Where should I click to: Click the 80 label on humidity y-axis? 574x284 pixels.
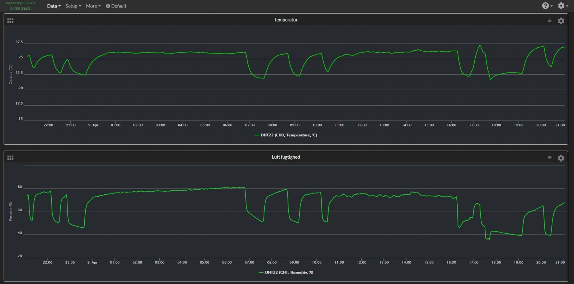20,187
